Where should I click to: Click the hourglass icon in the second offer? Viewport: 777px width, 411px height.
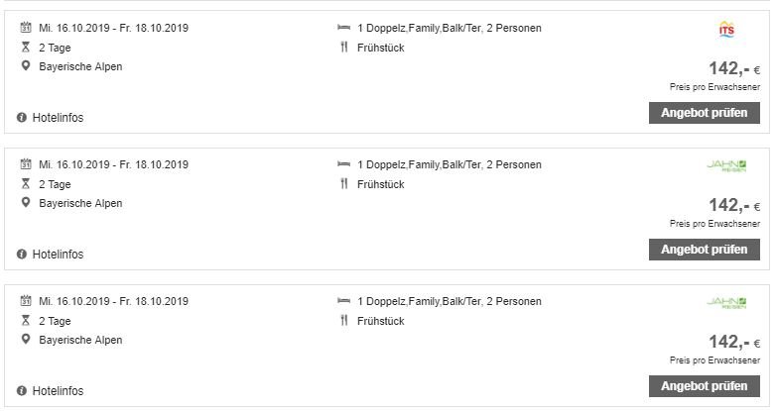coord(26,184)
